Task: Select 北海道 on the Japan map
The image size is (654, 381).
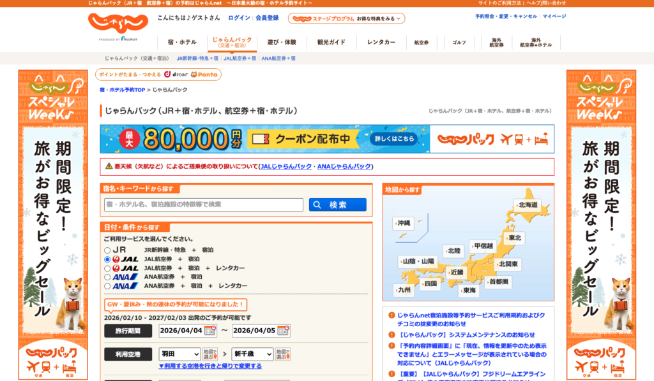Action: tap(528, 205)
